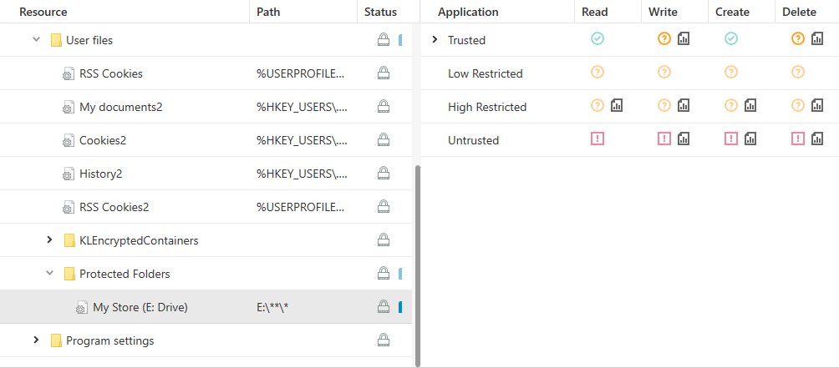
Task: Collapse the User files folder
Action: (36, 39)
